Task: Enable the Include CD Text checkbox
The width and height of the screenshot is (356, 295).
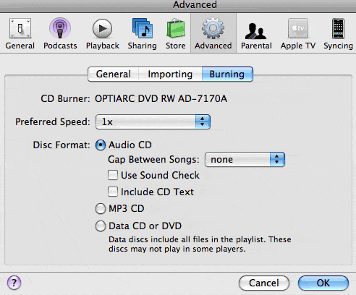Action: pos(113,192)
